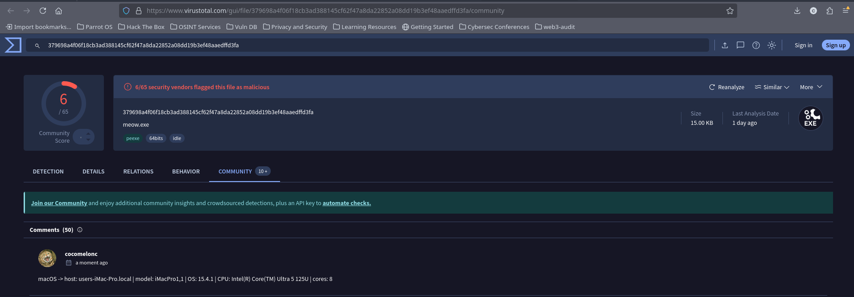Toggle light theme with sun icon

(771, 45)
